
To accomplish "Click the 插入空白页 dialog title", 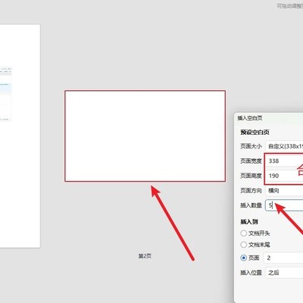I will tap(250, 118).
